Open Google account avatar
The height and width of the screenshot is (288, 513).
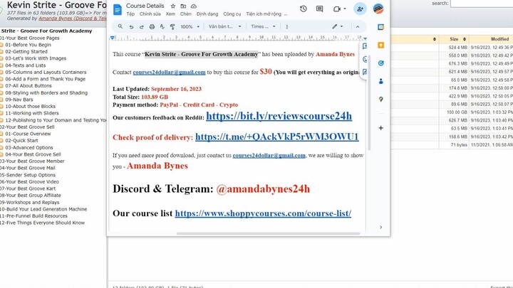click(378, 9)
